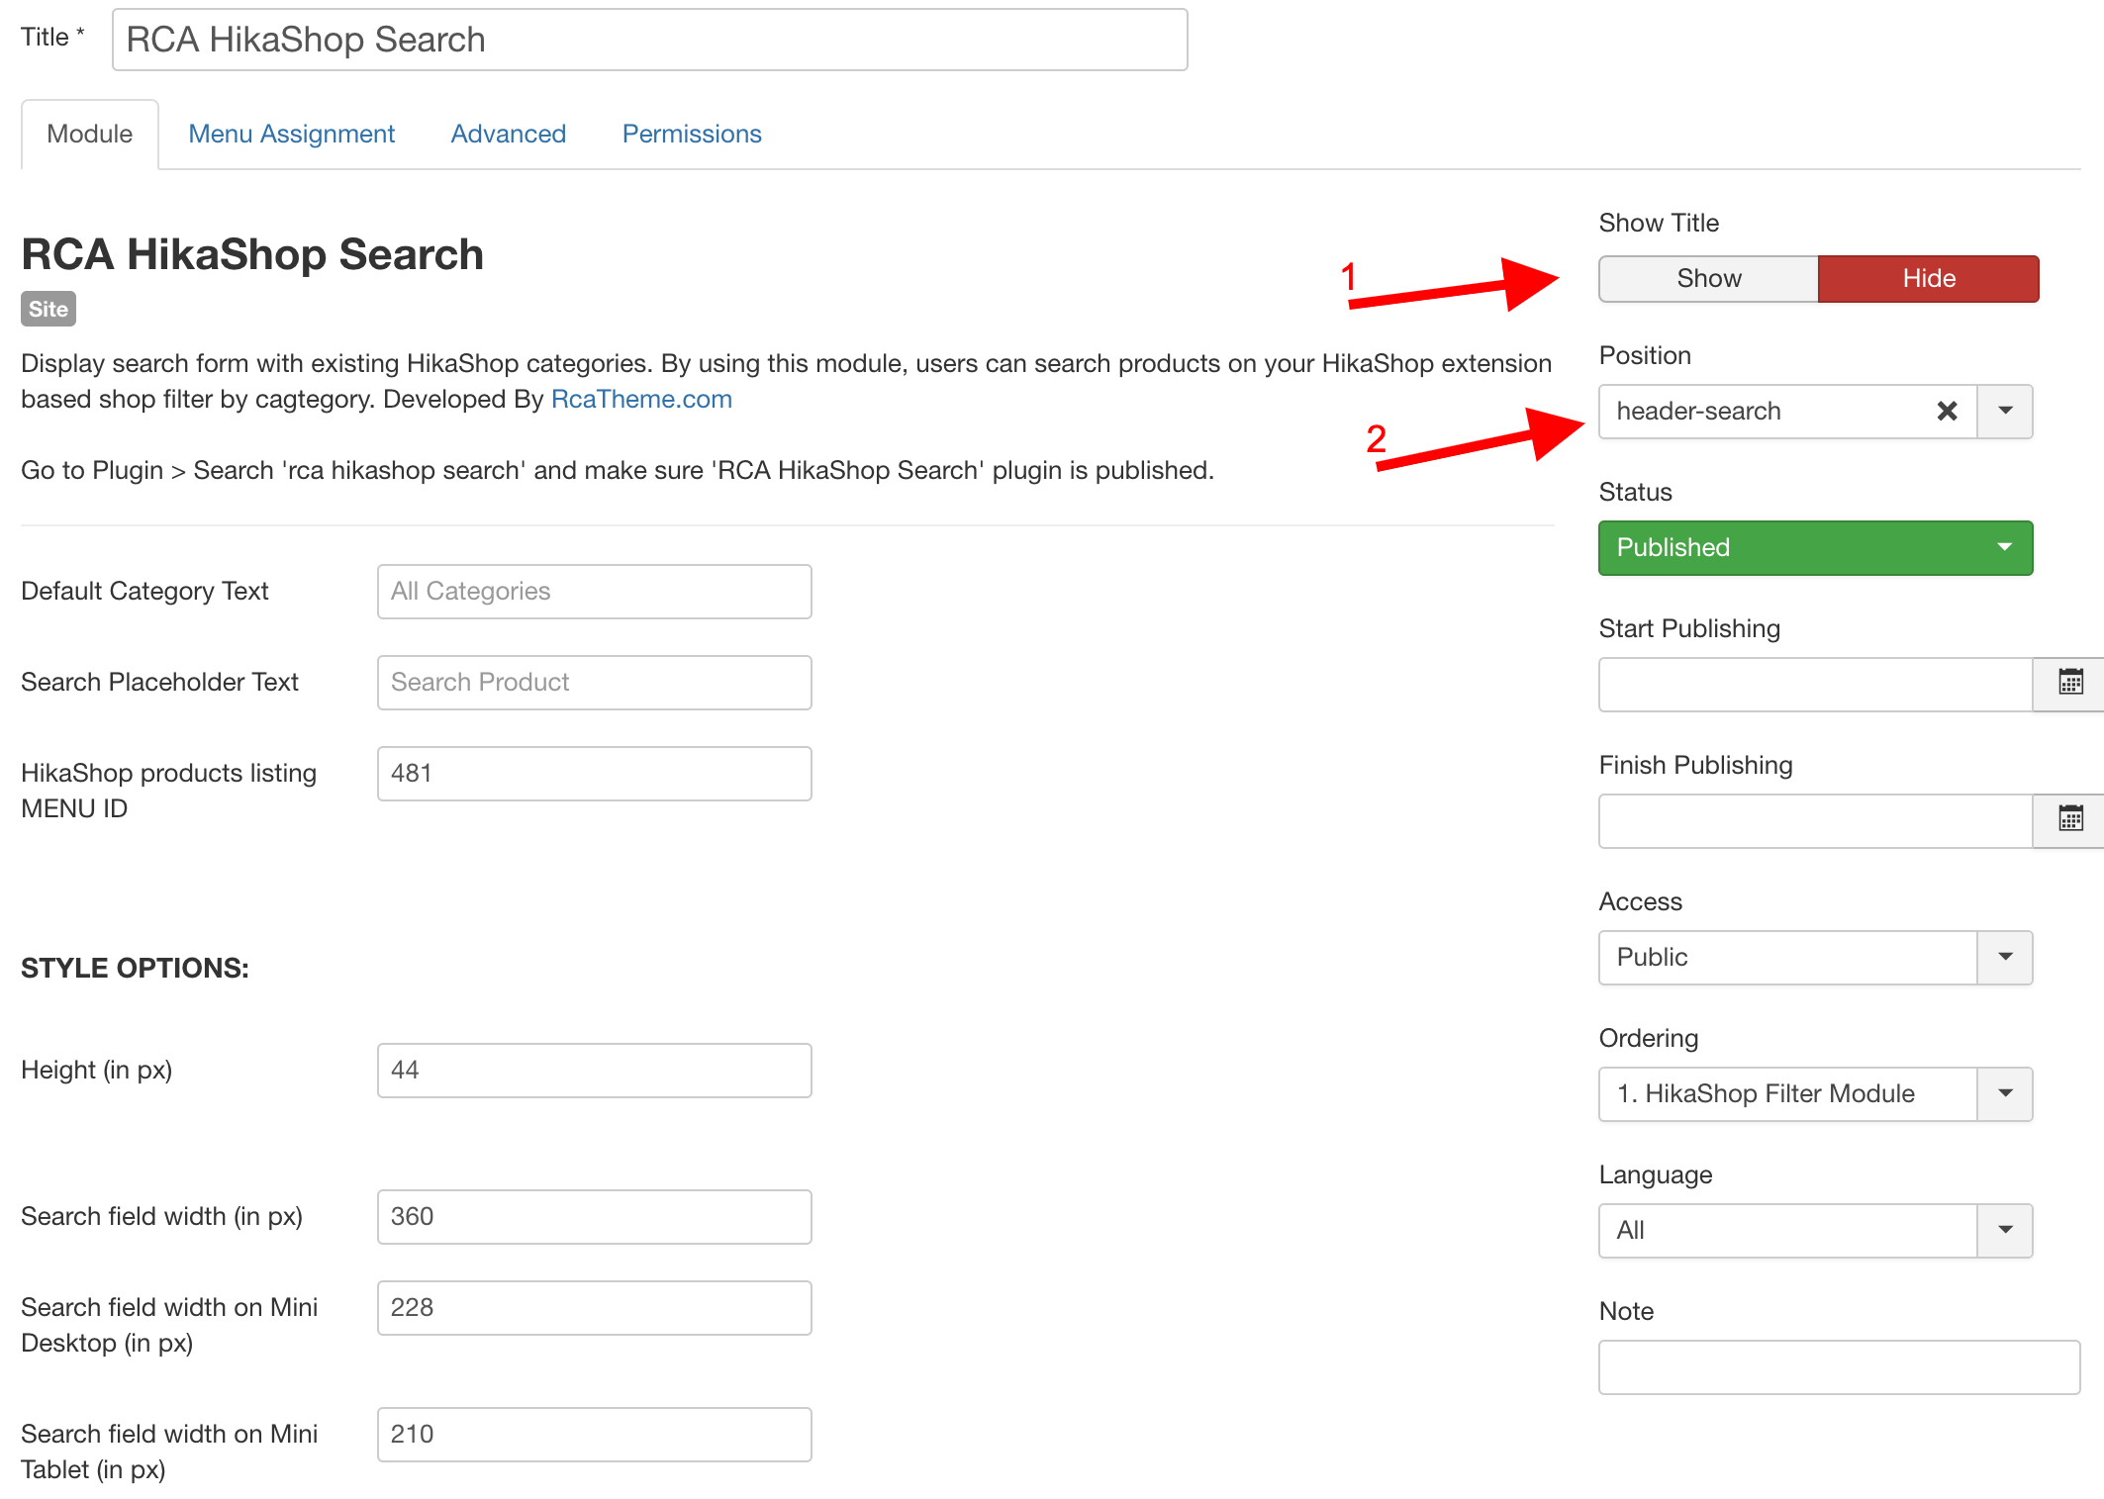
Task: Set Show Title to Hide
Action: click(1928, 279)
